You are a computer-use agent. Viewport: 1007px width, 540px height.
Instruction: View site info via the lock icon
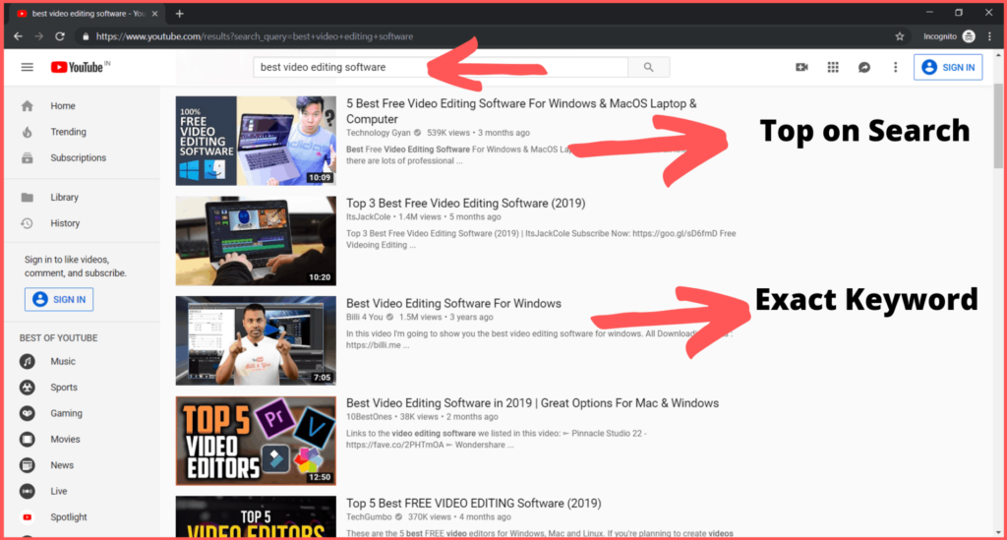(85, 36)
